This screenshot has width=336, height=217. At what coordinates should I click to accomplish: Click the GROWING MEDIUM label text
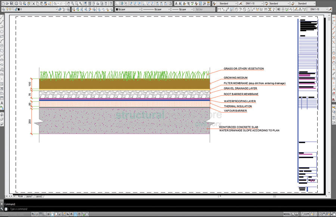[x=235, y=78]
